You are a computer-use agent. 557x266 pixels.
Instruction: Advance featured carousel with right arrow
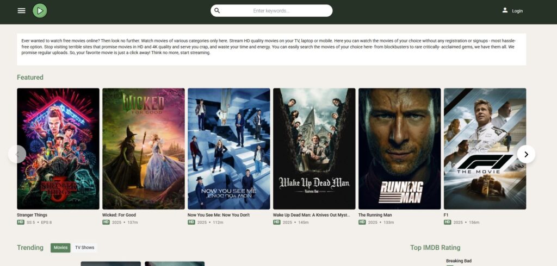[x=525, y=154]
